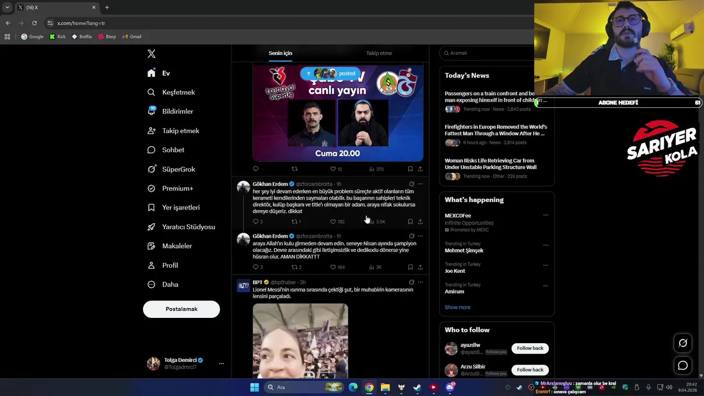Open Gökhan Erdem's profile avatar on first post

coord(244,187)
